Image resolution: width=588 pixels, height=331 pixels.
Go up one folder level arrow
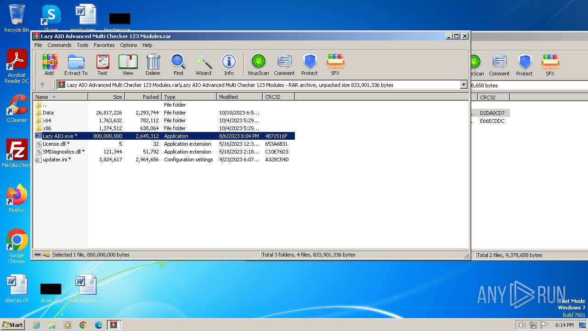click(x=42, y=85)
